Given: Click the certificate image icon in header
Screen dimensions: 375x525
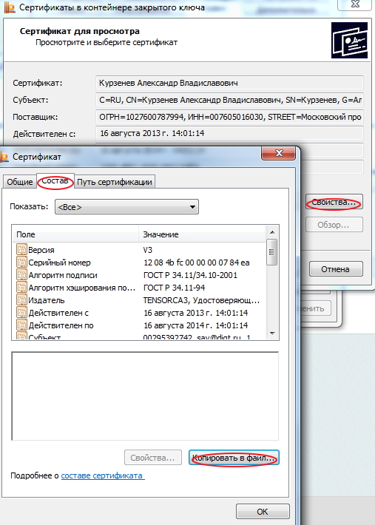Looking at the screenshot, I should (349, 40).
